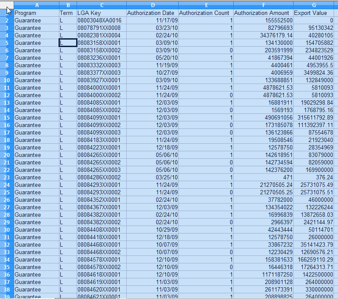Select row 36 header
The width and height of the screenshot is (338, 299).
[7, 274]
